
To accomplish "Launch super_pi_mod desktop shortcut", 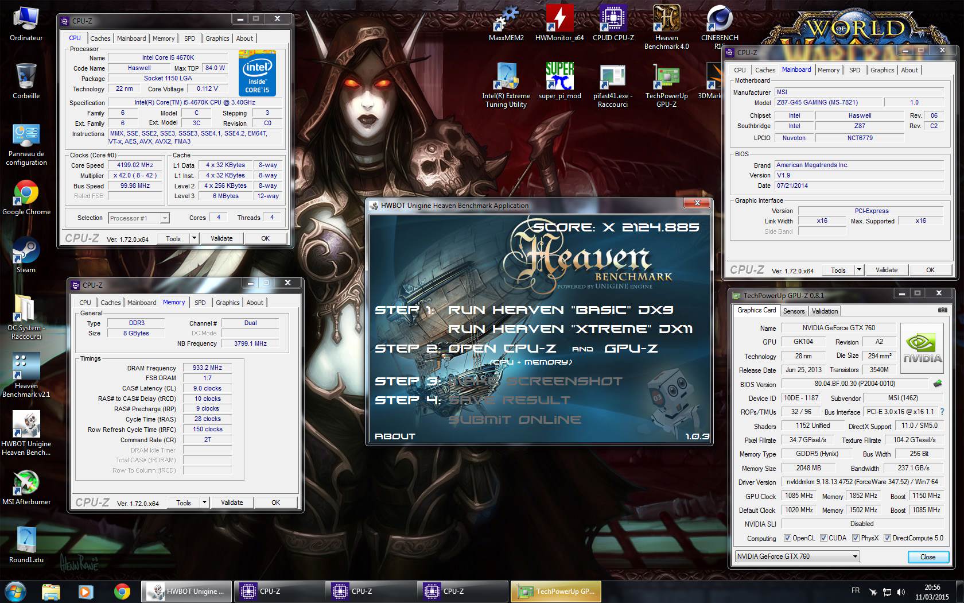I will point(559,81).
